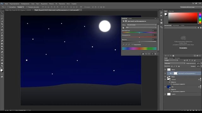Viewport: 202px width, 113px height.
Task: Hide the Ground layer
Action: 165,79
